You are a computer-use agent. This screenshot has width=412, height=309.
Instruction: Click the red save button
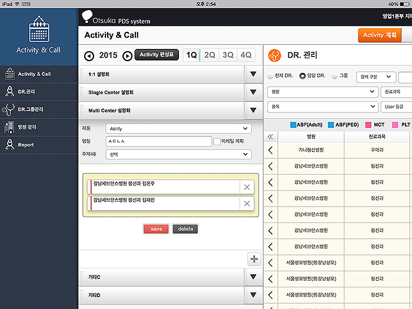[x=156, y=229]
